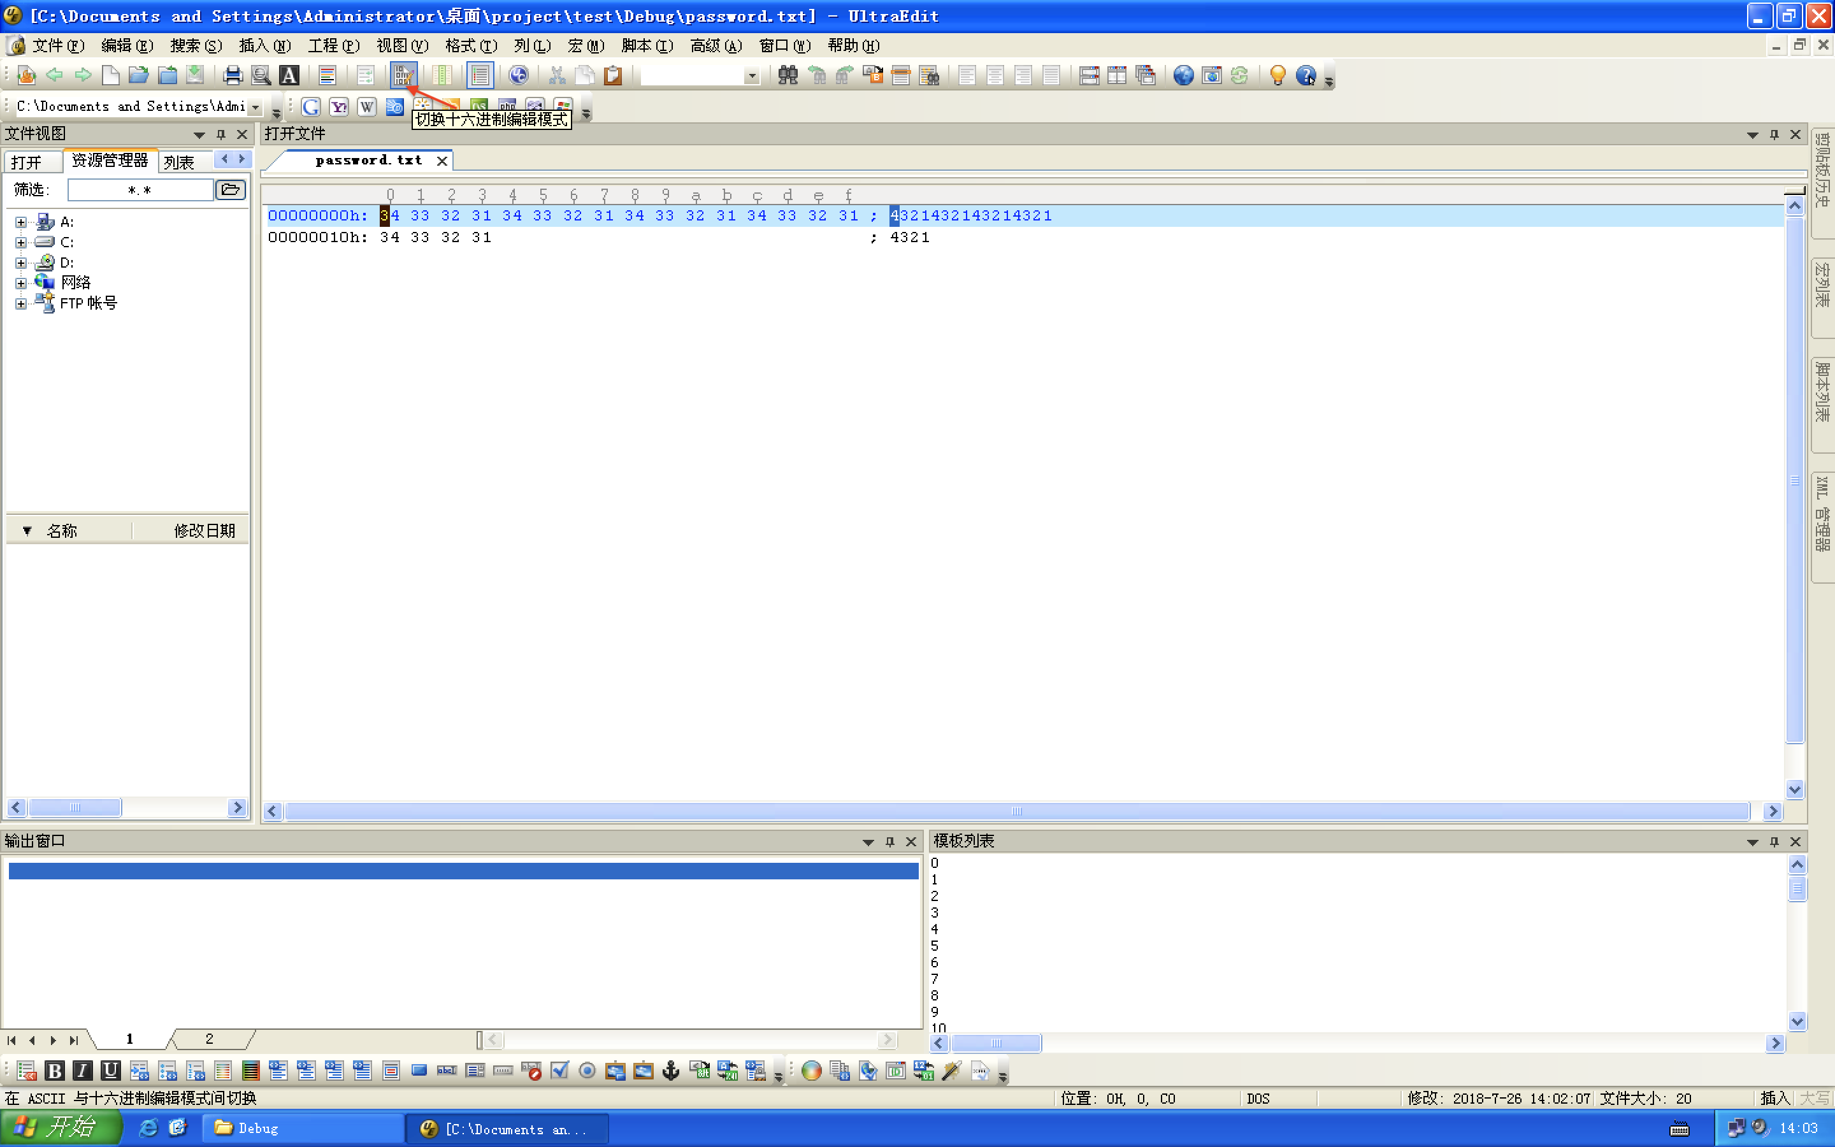Viewport: 1835px width, 1147px height.
Task: Open the path dropdown 'C:\Documents and Settings'
Action: (x=255, y=108)
